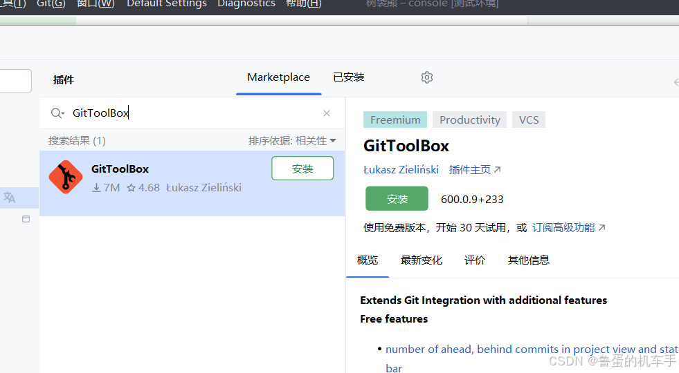
Task: Click the 4.68 rating in the GitToolBox row
Action: [143, 188]
